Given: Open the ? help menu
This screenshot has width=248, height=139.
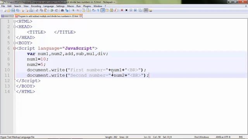Looking at the screenshot, I should tap(105, 6).
